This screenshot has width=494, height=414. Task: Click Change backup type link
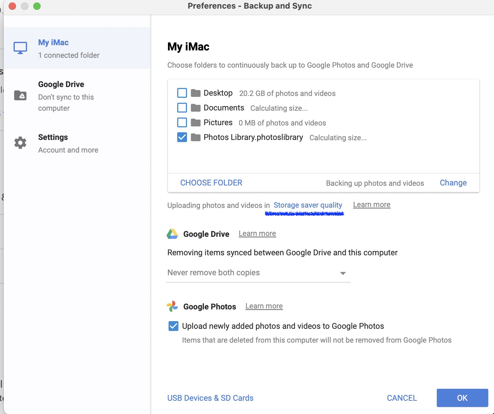pyautogui.click(x=453, y=183)
